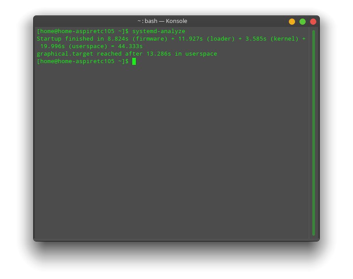Click the '13.286s' graphical target time
The height and width of the screenshot is (279, 353).
(158, 54)
